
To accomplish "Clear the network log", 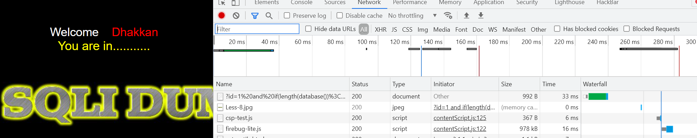I will pos(236,15).
